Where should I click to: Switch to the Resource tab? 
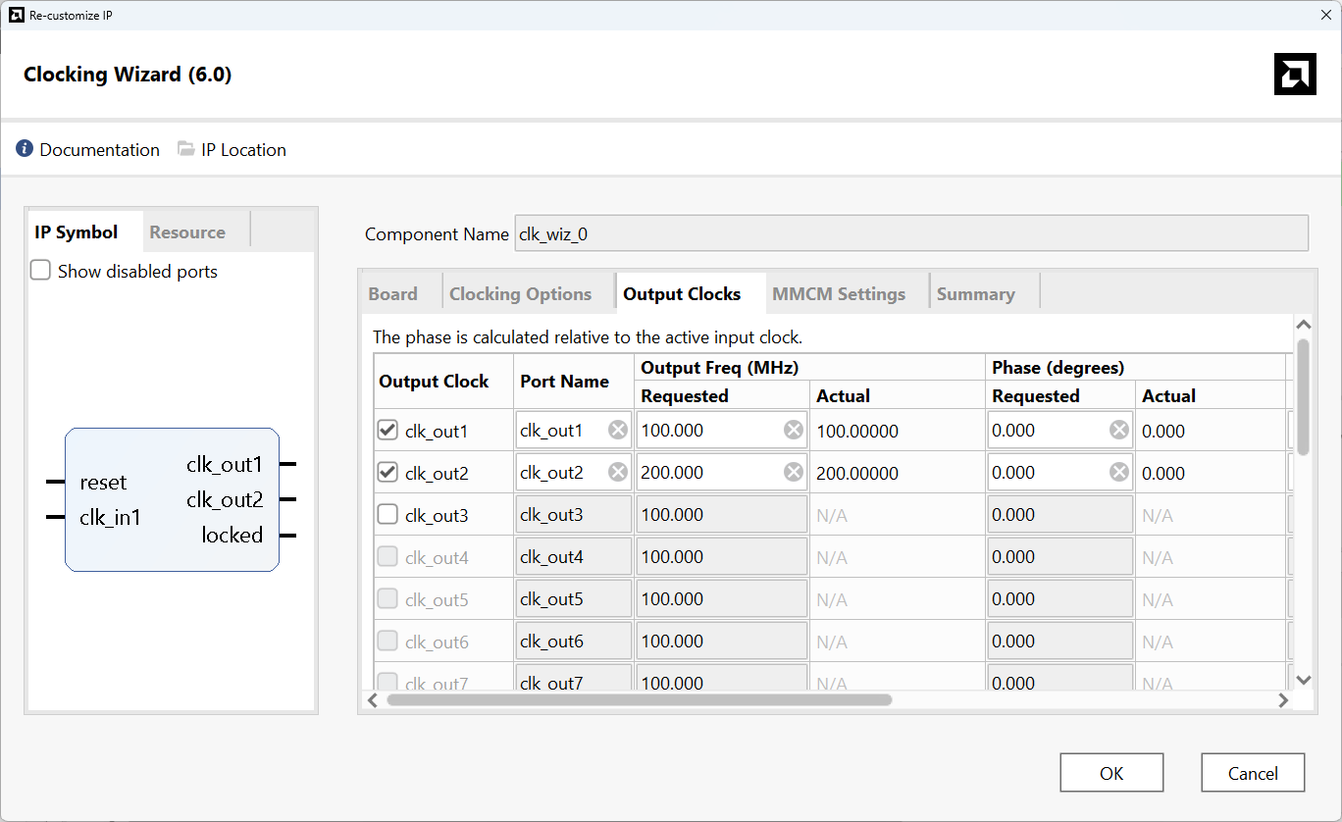point(187,232)
